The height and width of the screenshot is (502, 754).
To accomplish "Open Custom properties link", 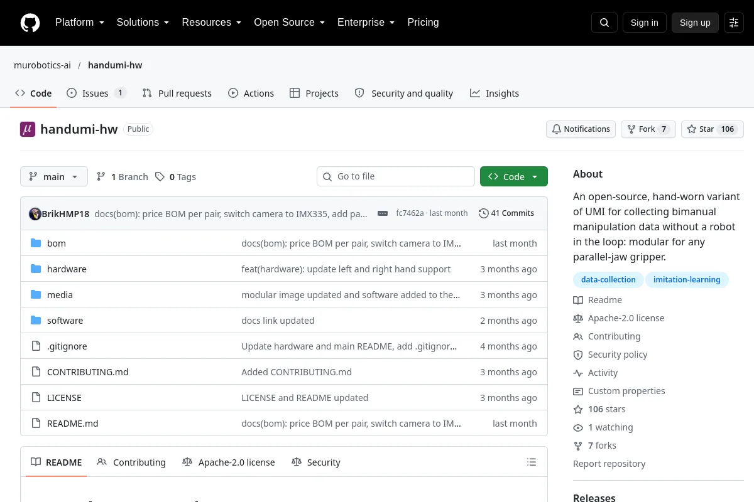I will pos(619,392).
